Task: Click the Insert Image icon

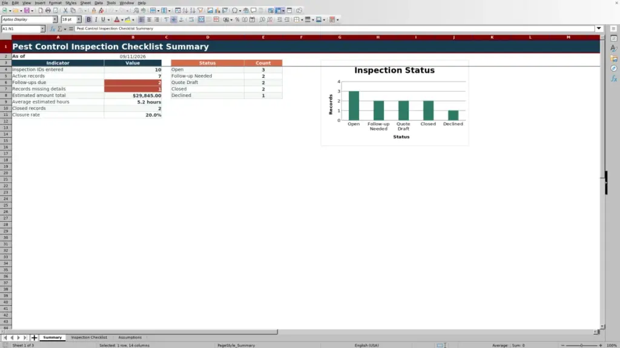Action: tap(210, 10)
